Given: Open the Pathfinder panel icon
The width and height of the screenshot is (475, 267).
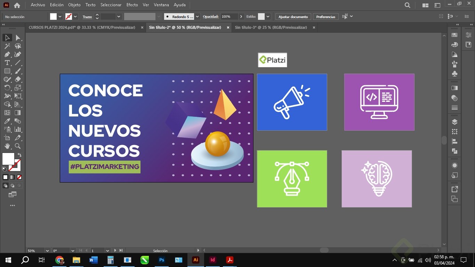Looking at the screenshot, I should [454, 151].
